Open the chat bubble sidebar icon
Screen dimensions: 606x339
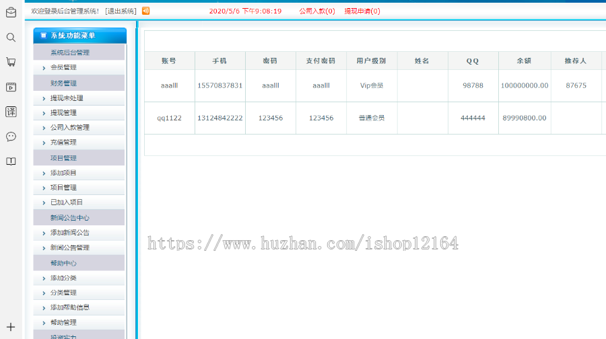11,137
